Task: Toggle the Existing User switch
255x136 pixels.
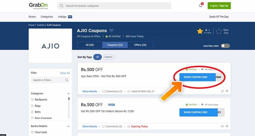Action: point(225,46)
